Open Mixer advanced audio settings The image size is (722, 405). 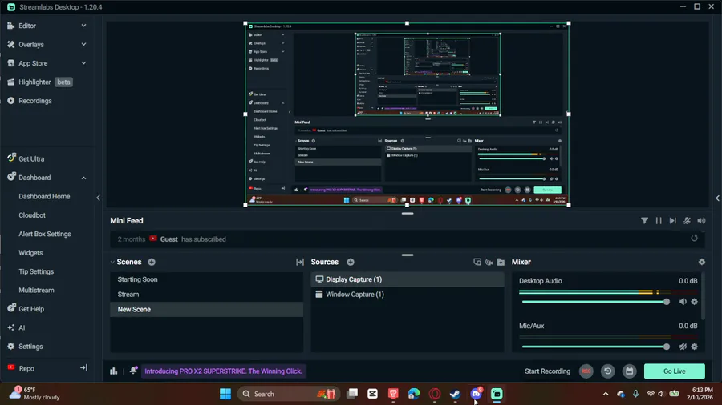pos(702,262)
